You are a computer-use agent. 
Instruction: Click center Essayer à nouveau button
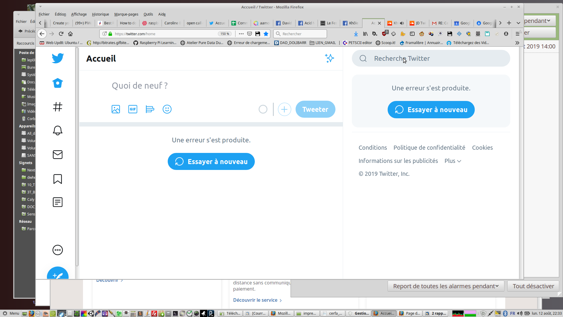click(211, 161)
